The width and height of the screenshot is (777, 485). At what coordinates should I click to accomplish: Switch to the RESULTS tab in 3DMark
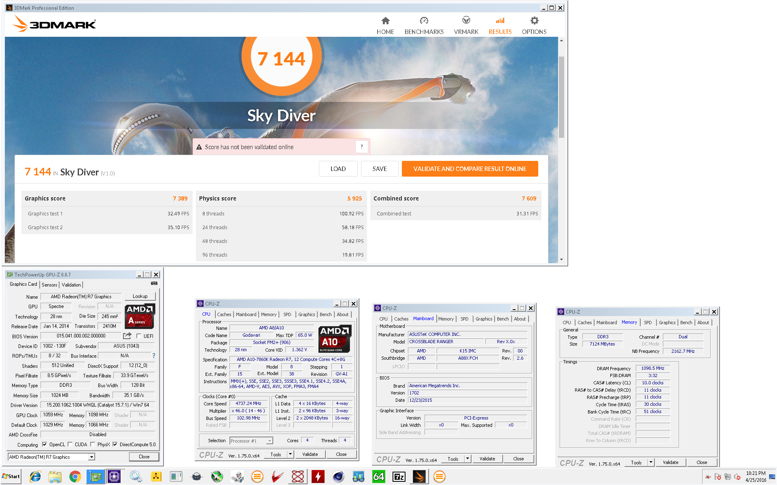(x=500, y=26)
